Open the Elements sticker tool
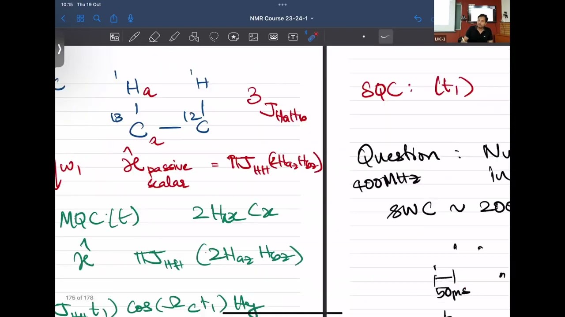 (234, 37)
